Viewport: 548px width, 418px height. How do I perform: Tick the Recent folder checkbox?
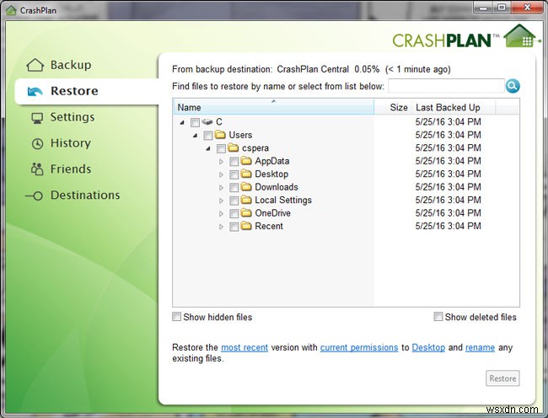[x=234, y=227]
